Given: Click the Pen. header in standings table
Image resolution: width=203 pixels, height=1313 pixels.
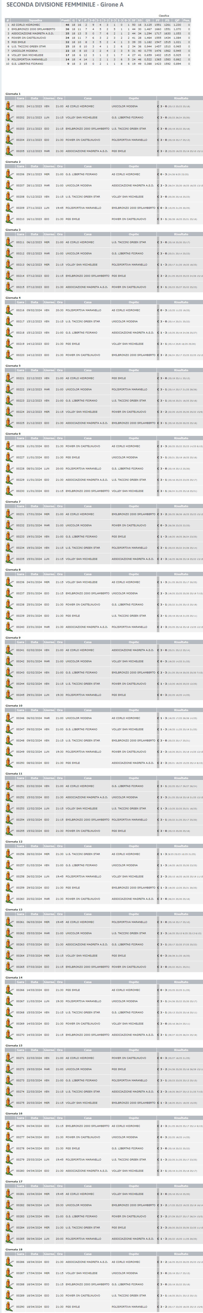Looking at the screenshot, I should [x=187, y=20].
